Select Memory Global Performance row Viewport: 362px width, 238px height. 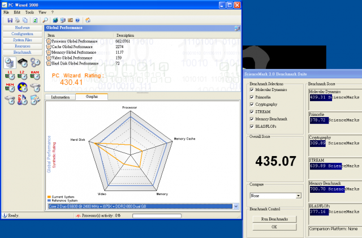(143, 53)
